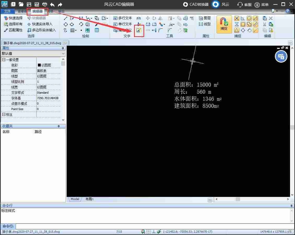Image resolution: width=295 pixels, height=235 pixels.
Task: Print the drawing using the printer icon
Action: click(x=45, y=4)
